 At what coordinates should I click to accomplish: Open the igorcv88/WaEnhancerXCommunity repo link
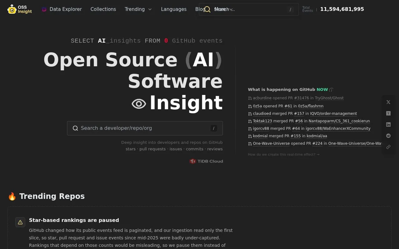pos(338,129)
